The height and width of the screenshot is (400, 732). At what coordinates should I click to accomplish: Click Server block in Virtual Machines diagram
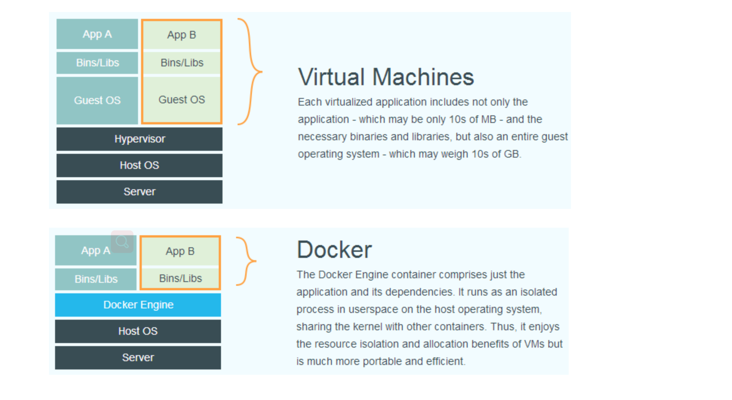pyautogui.click(x=140, y=192)
